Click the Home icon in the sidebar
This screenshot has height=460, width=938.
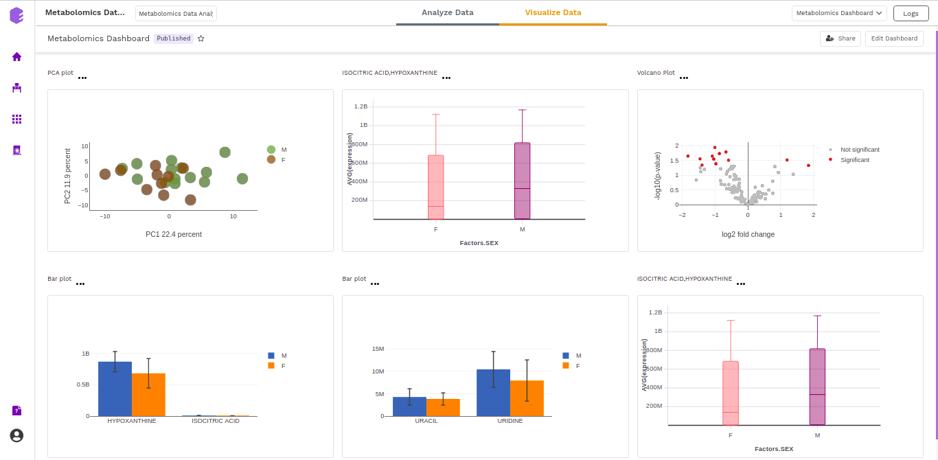(16, 57)
